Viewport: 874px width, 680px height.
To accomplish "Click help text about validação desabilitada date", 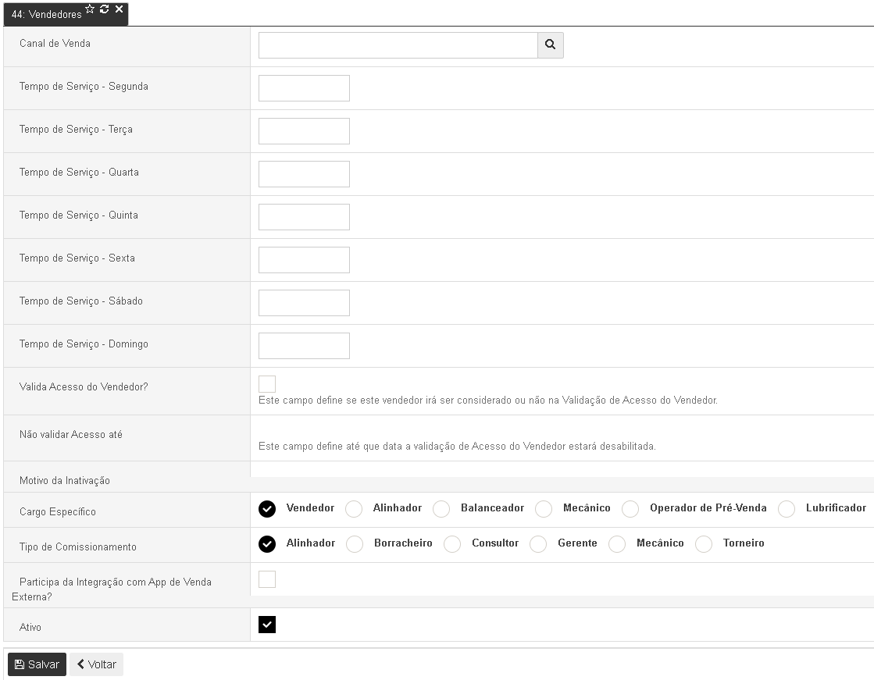I will [x=457, y=446].
